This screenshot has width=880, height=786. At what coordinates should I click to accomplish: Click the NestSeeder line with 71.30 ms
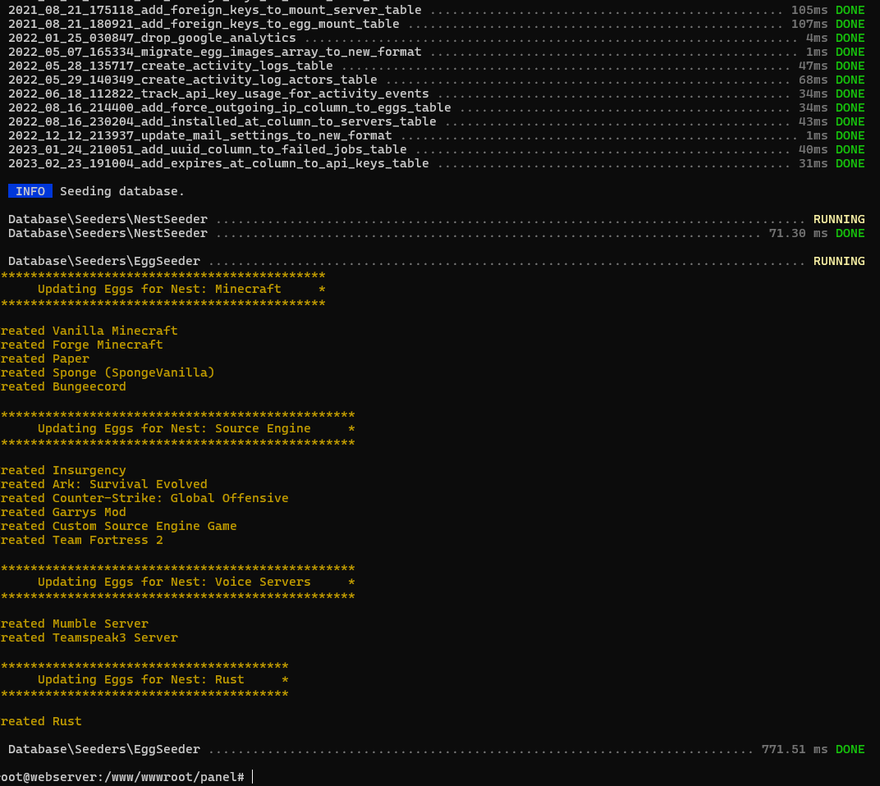[108, 233]
